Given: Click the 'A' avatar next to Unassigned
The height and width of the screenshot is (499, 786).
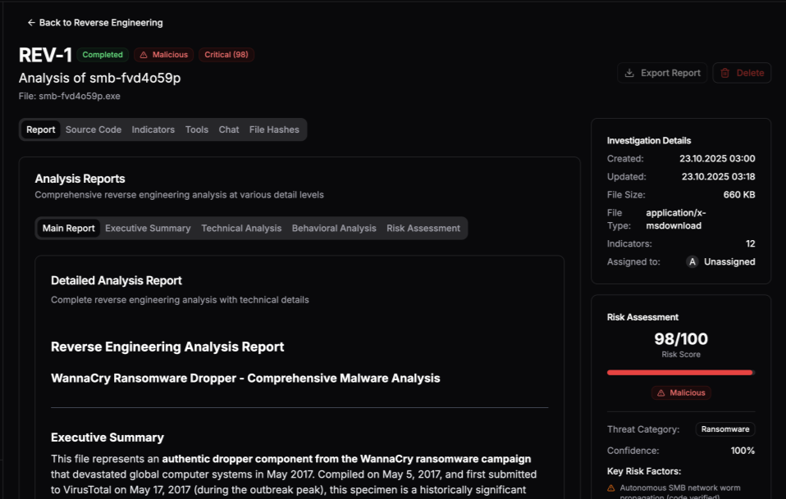Looking at the screenshot, I should (x=692, y=261).
